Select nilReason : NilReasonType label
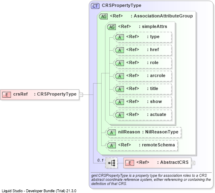This screenshot has height=193, width=215. pyautogui.click(x=148, y=132)
